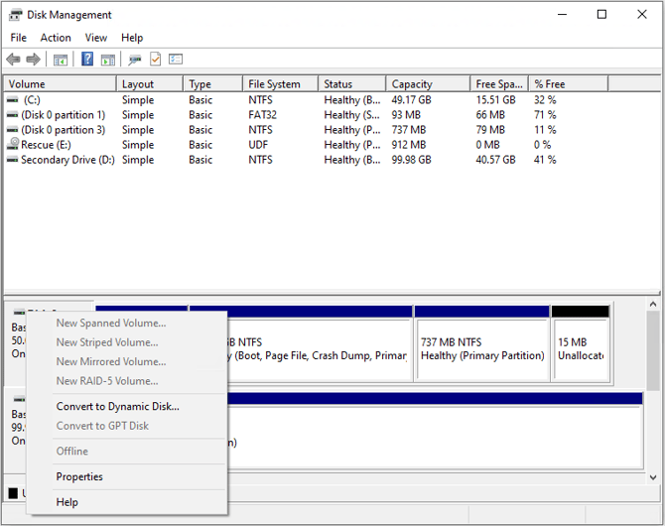
Task: Sort by File System column header
Action: click(x=280, y=84)
